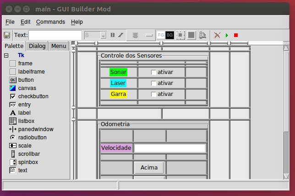Viewport: 295px width, 196px height.
Task: Click the green run/play toolbar icon
Action: click(227, 35)
